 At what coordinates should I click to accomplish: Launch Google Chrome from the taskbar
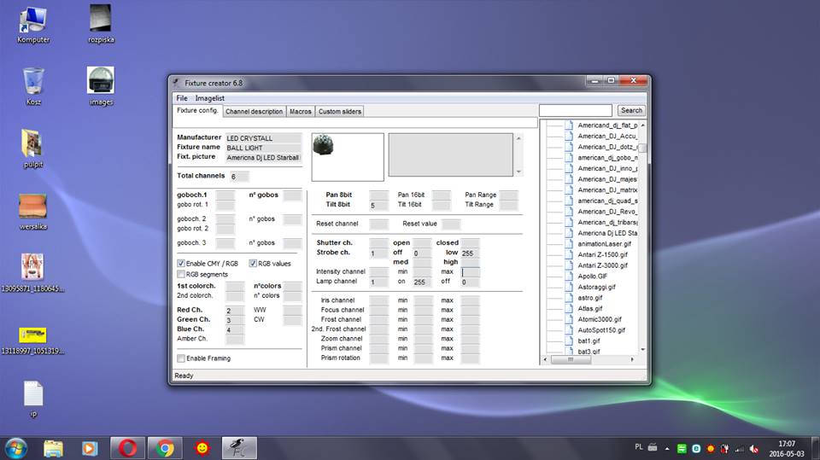(165, 447)
